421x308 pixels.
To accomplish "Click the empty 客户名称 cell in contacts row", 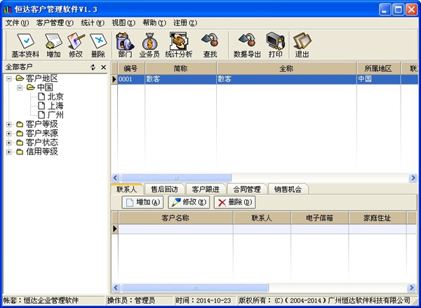I will (x=175, y=229).
